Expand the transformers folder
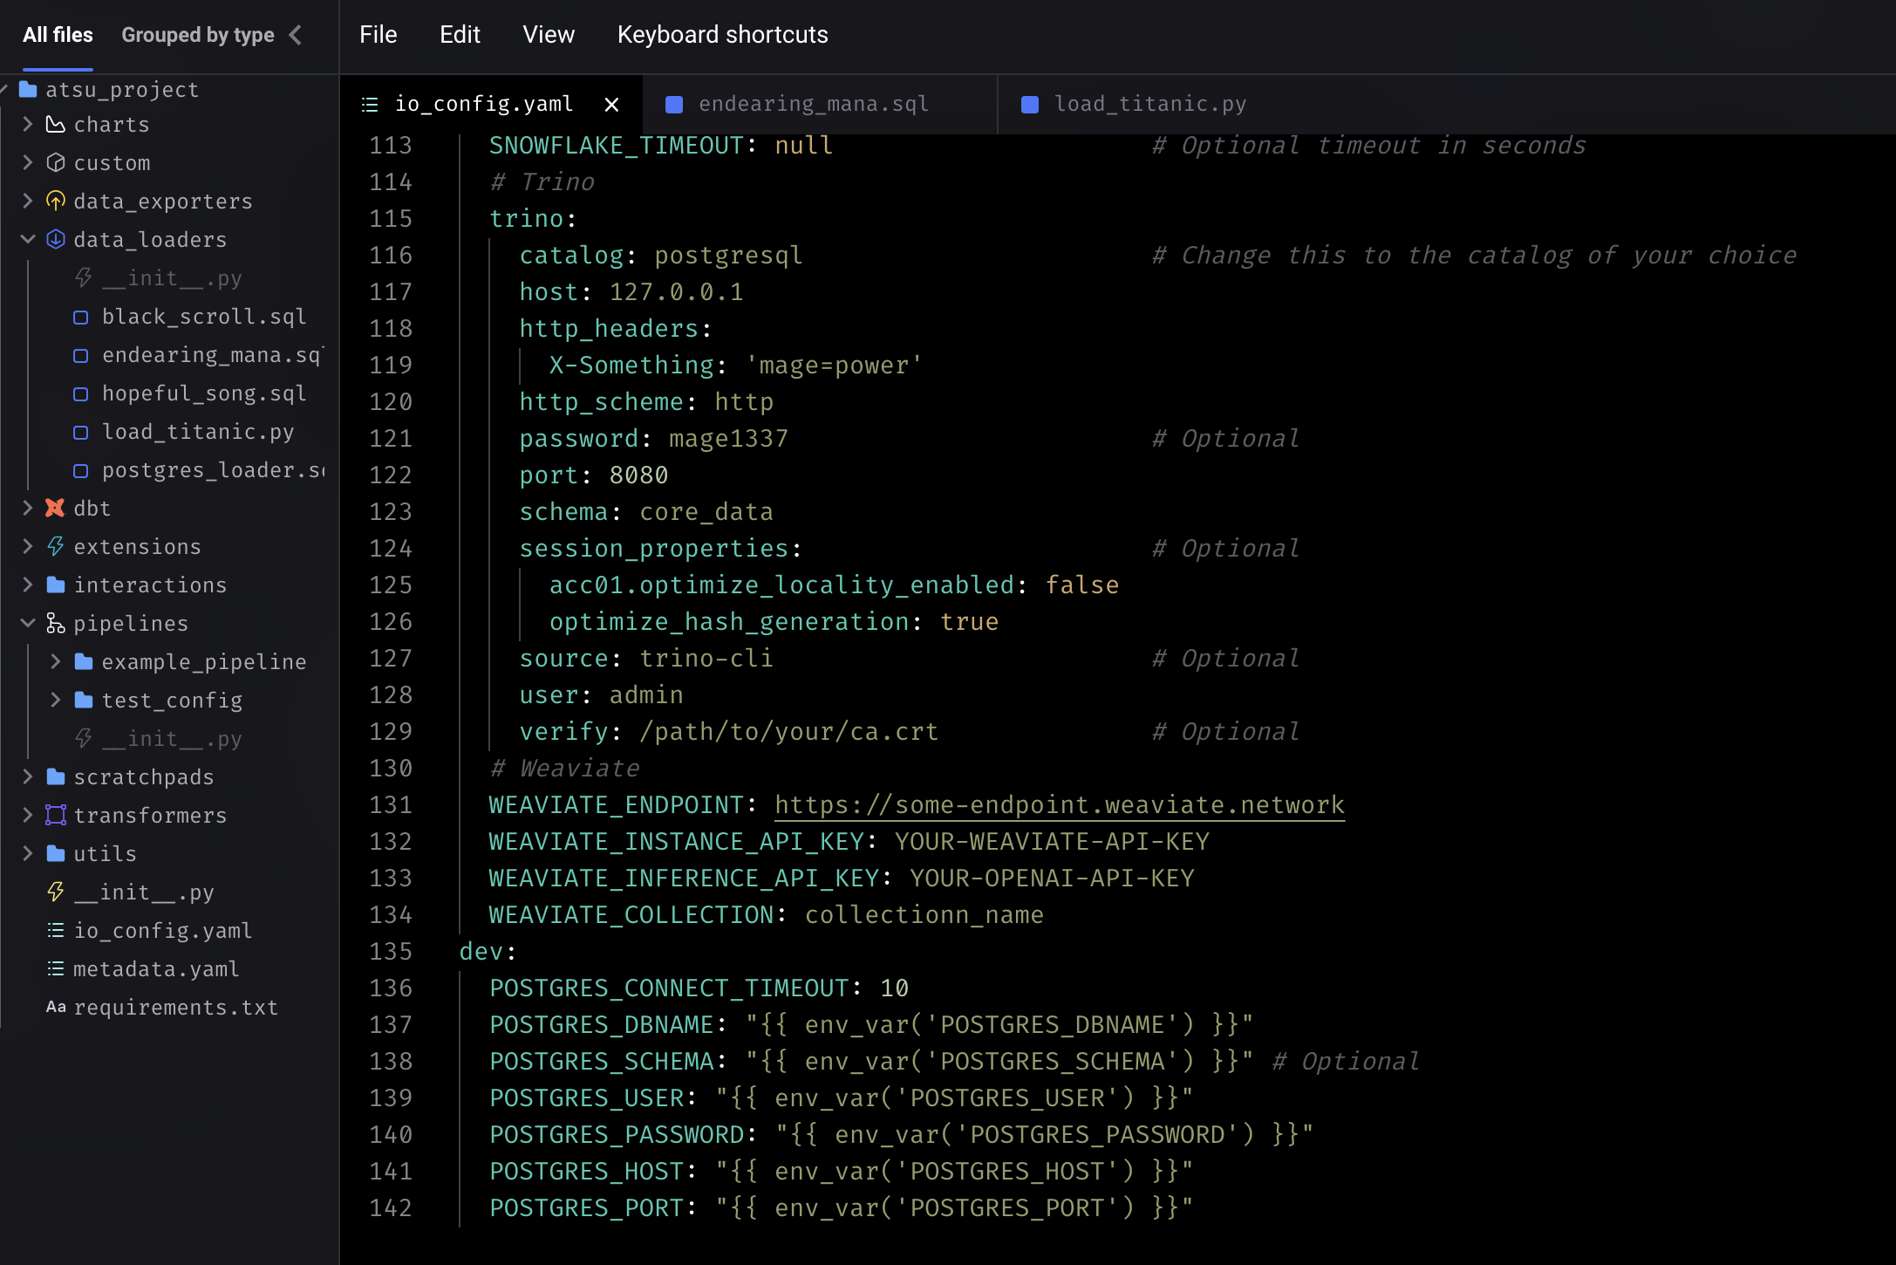Viewport: 1896px width, 1265px height. [28, 816]
